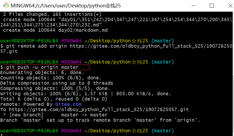234x136 pixels.
Task: Maximize the MINGW64 terminal window
Action: point(212,6)
